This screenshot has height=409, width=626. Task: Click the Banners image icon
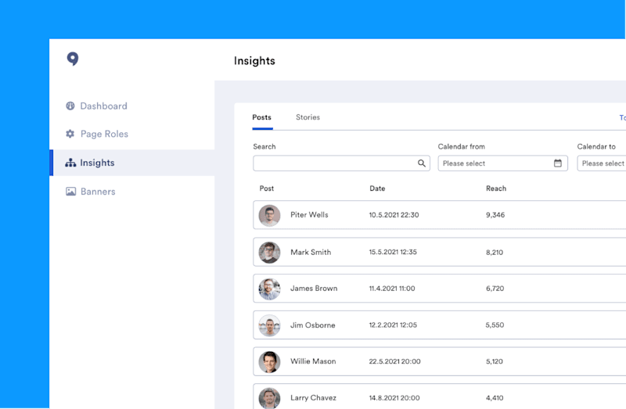(70, 192)
